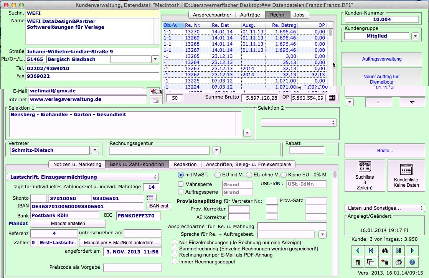This screenshot has height=278, width=429.
Task: Enable the Mahnsperre checkbox
Action: click(181, 184)
